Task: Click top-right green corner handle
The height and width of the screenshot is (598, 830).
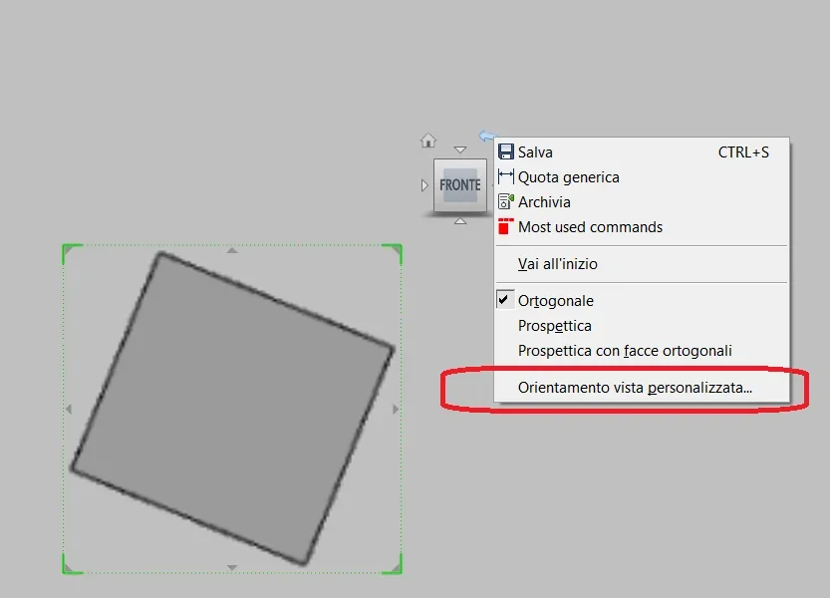Action: pyautogui.click(x=394, y=252)
